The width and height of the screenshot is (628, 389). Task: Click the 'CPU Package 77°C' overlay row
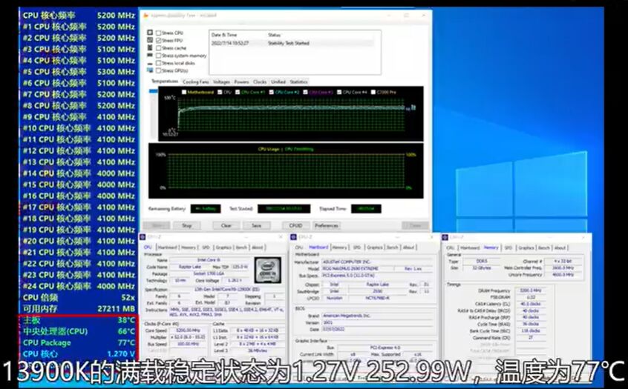[x=79, y=342]
